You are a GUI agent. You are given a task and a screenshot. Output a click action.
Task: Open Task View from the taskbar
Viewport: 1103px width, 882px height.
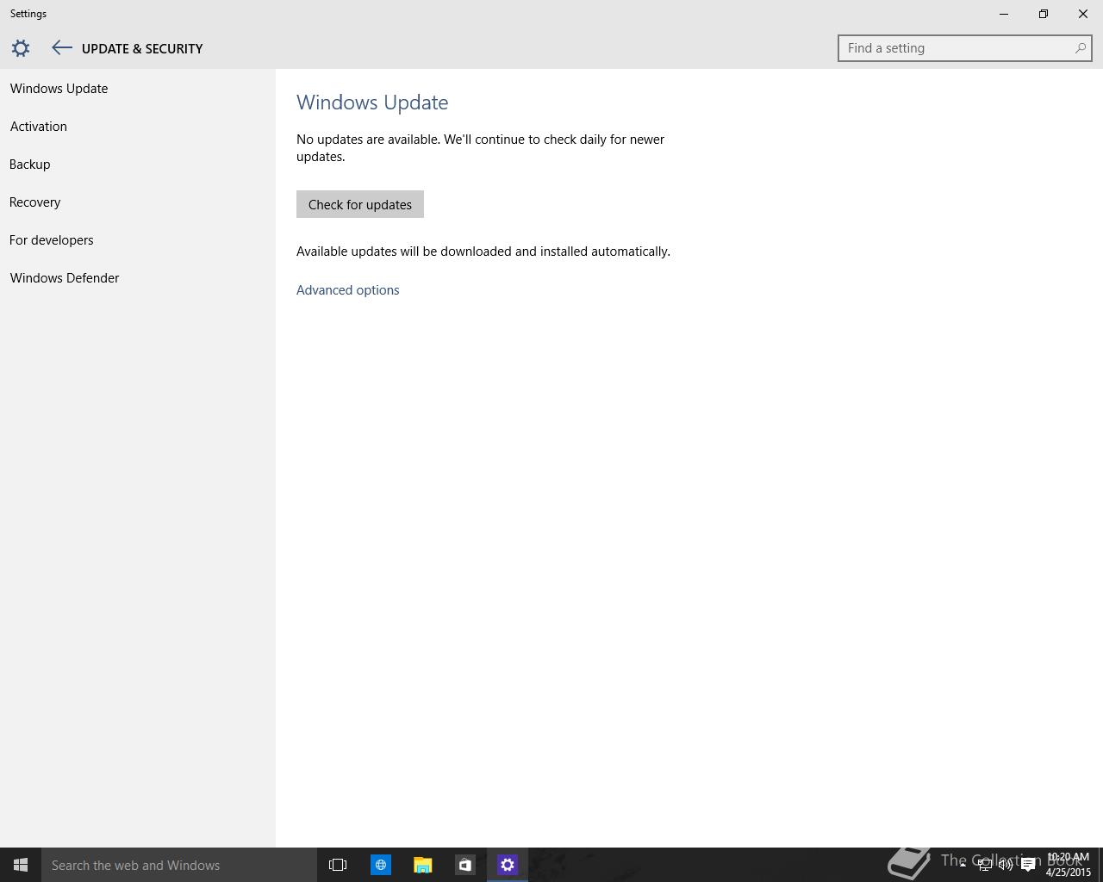coord(338,865)
